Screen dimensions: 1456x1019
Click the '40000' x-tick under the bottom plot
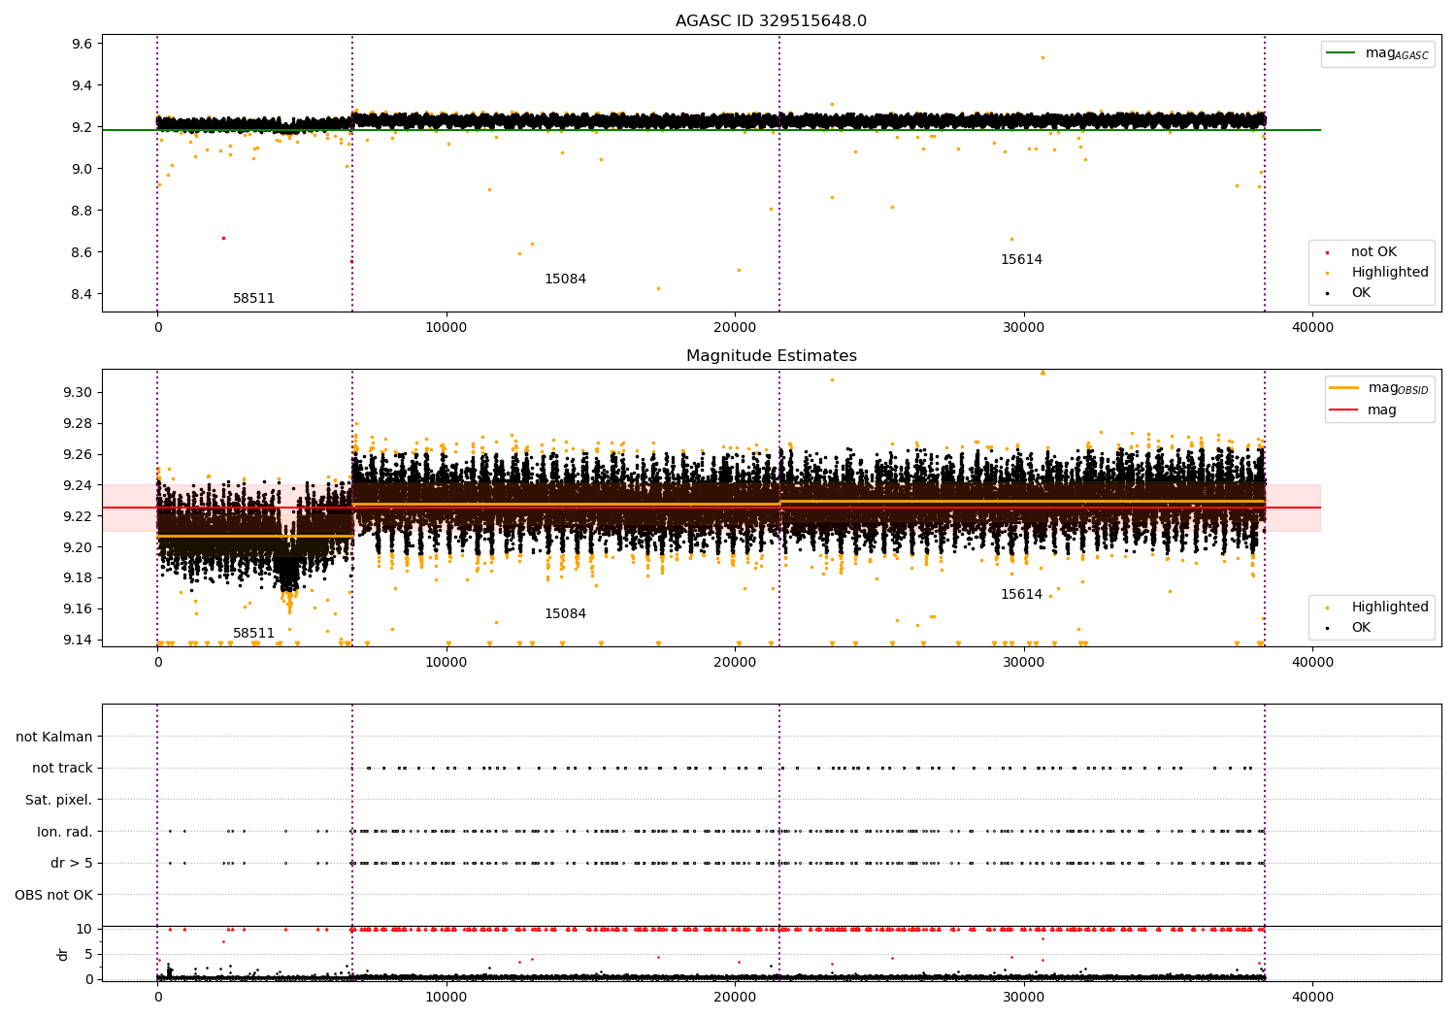[x=1312, y=996]
